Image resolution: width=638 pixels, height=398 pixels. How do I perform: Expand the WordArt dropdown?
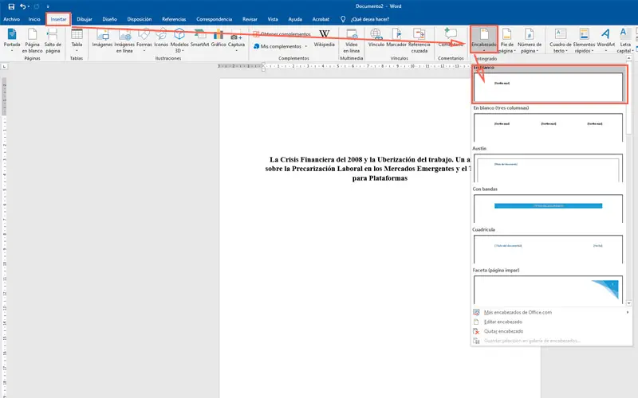pos(606,38)
